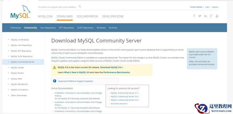The image size is (233, 114).
Task: Click MySQL Community Server 5.7 link
Action: click(x=125, y=93)
